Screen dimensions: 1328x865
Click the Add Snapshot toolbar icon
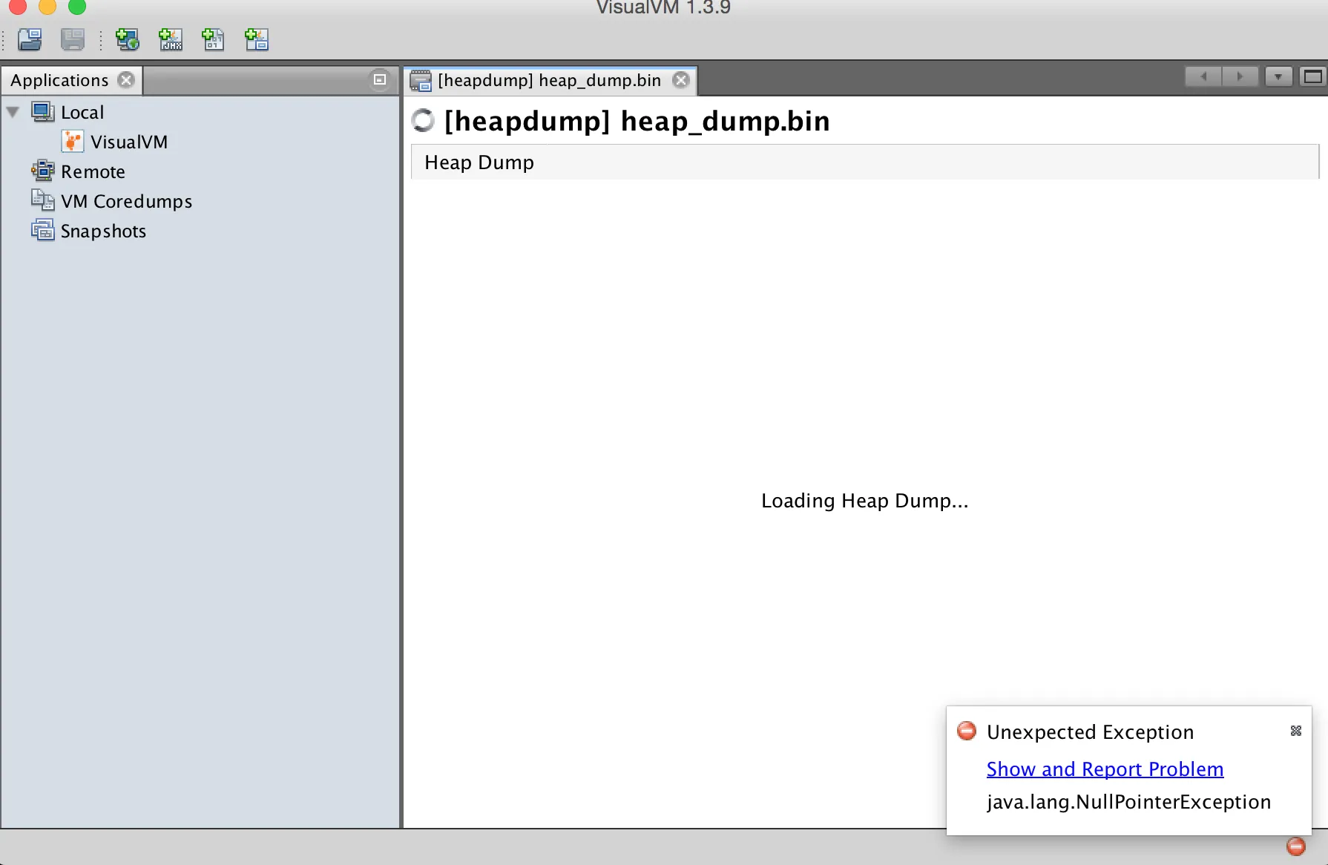(257, 39)
